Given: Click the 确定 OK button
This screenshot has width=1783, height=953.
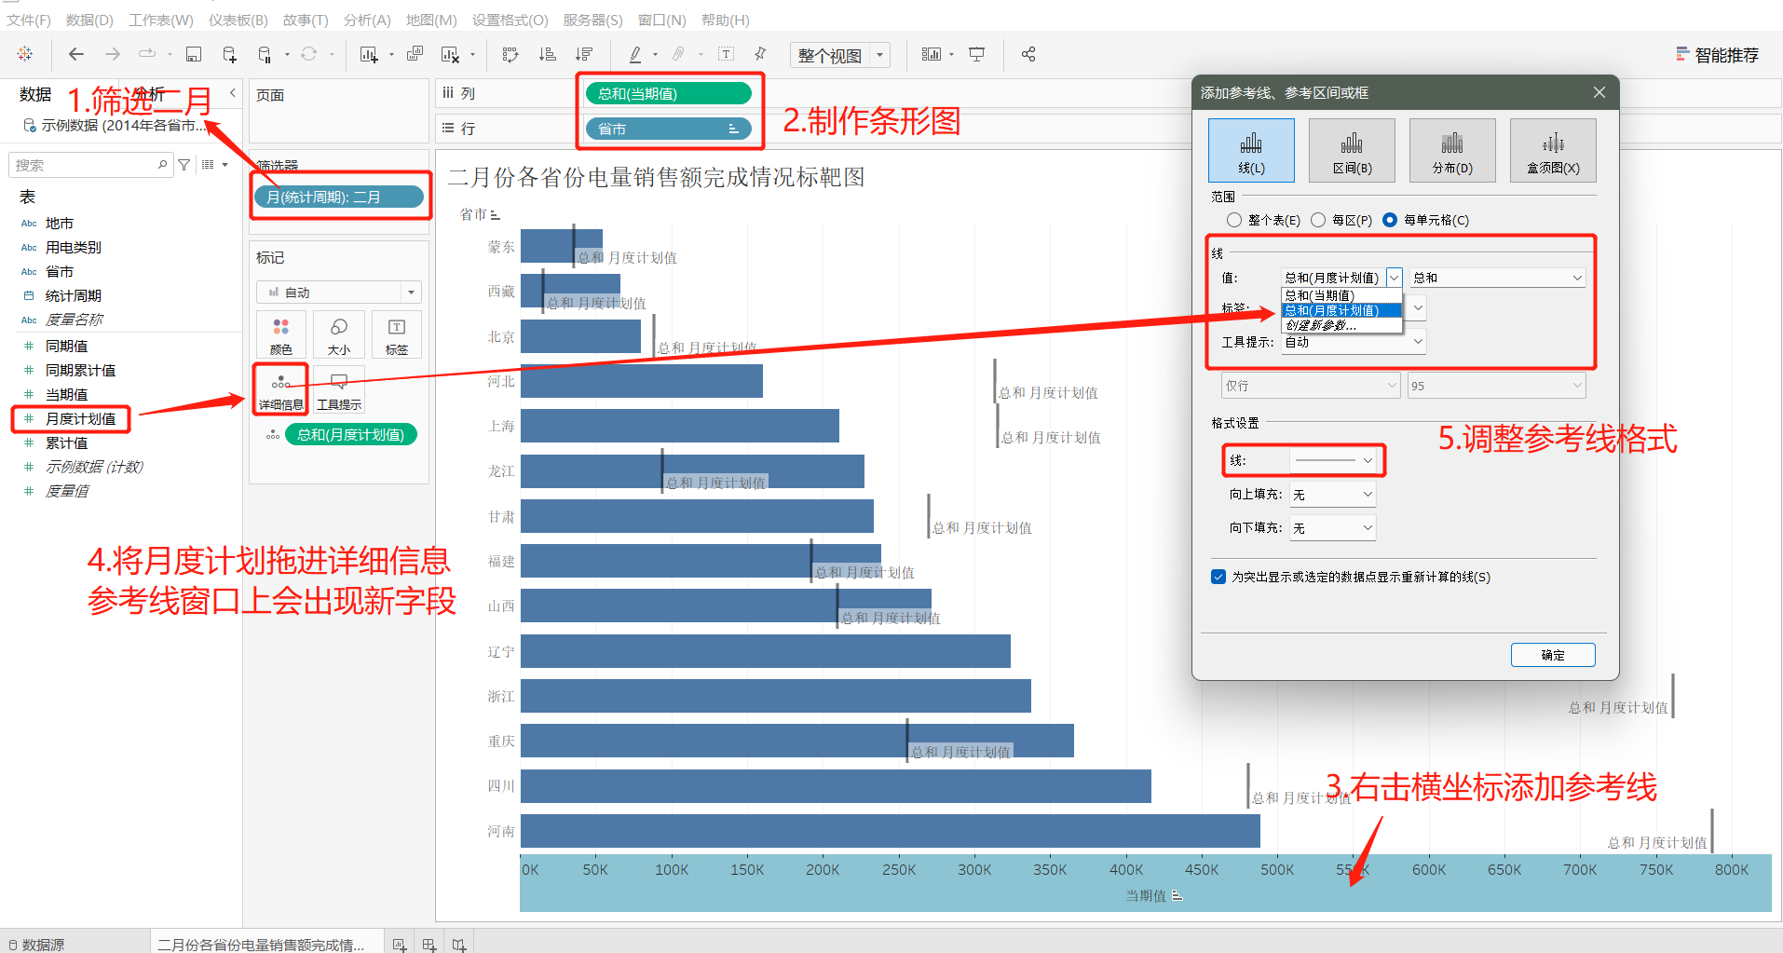Looking at the screenshot, I should pos(1553,655).
